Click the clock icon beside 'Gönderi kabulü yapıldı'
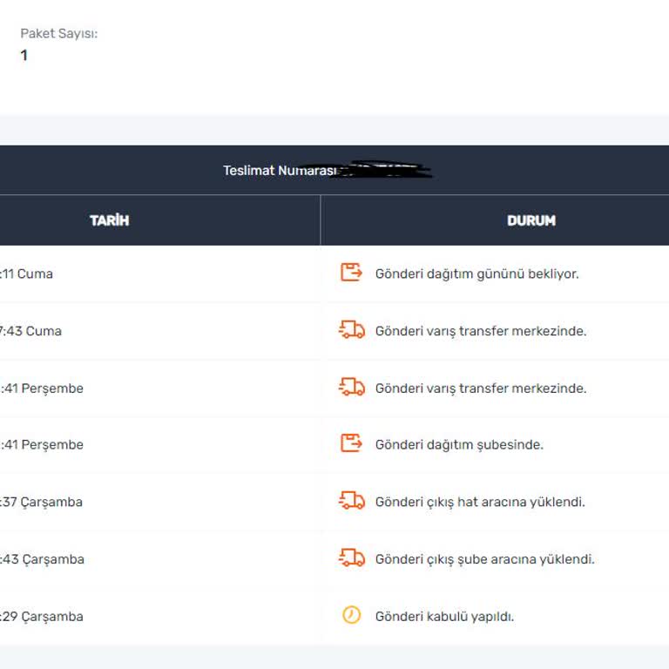Viewport: 669px width, 669px height. click(352, 615)
